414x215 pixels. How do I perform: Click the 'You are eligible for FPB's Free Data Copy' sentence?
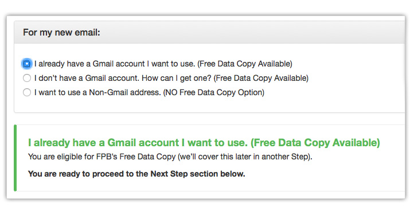pos(101,157)
